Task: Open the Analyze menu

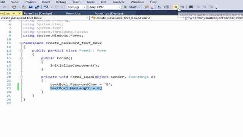Action: pos(118,2)
